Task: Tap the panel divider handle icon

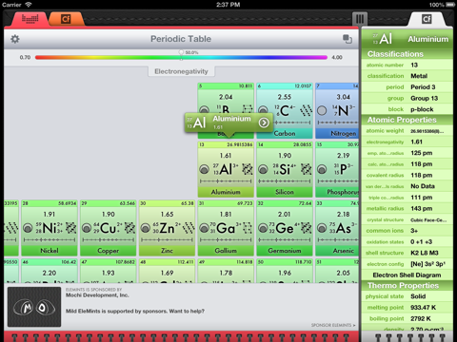Action: pyautogui.click(x=360, y=19)
